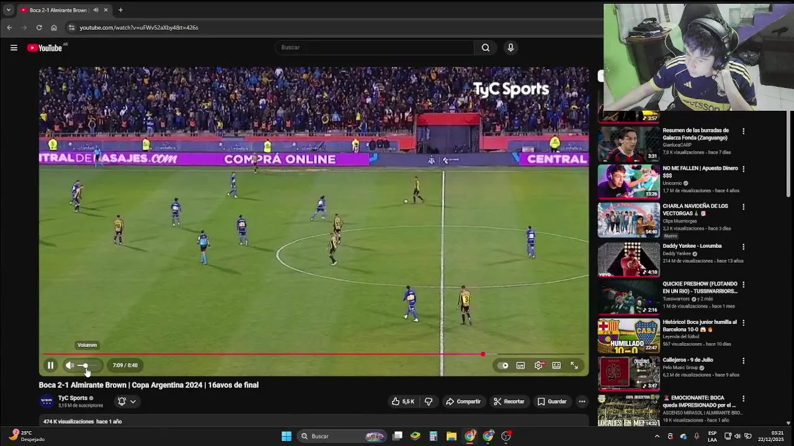Open the notification bell dropdown for TyC Sports

coord(127,401)
